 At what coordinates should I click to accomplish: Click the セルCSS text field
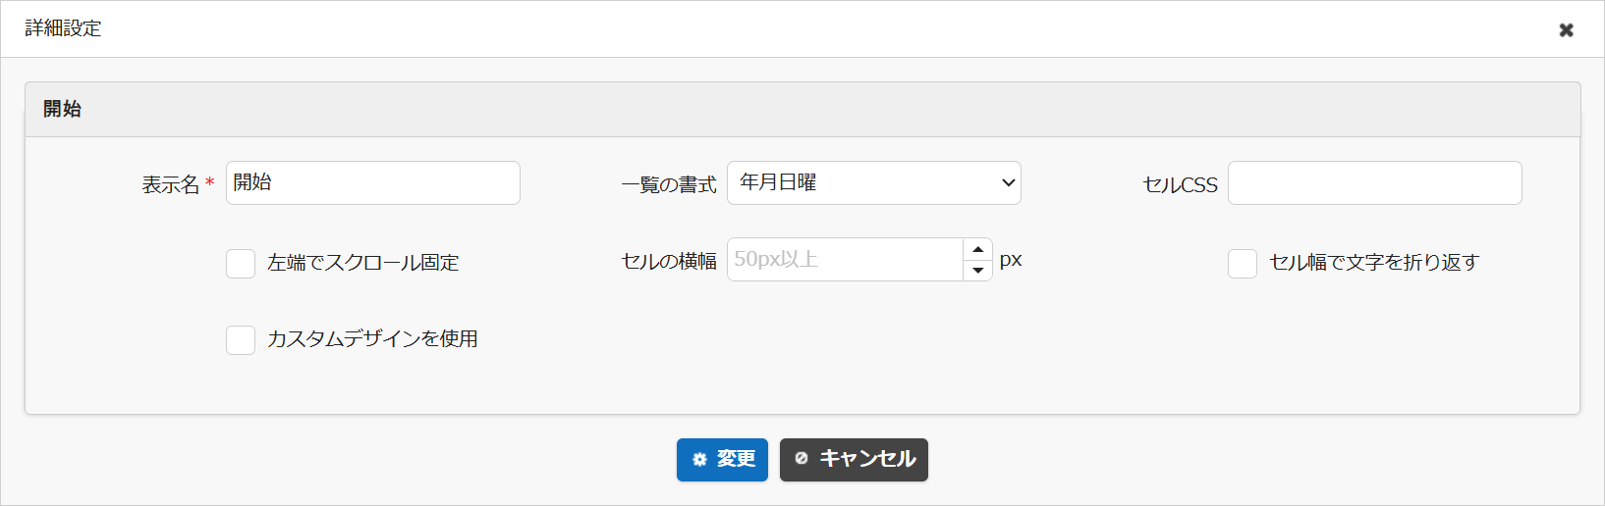click(1375, 183)
